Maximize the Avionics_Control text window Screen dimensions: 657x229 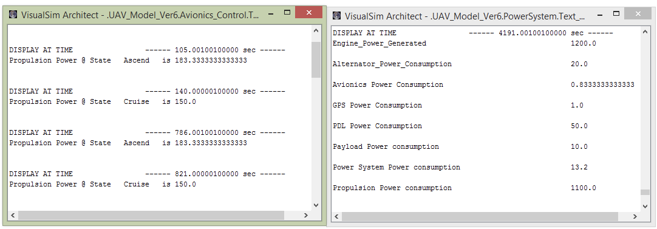click(287, 13)
